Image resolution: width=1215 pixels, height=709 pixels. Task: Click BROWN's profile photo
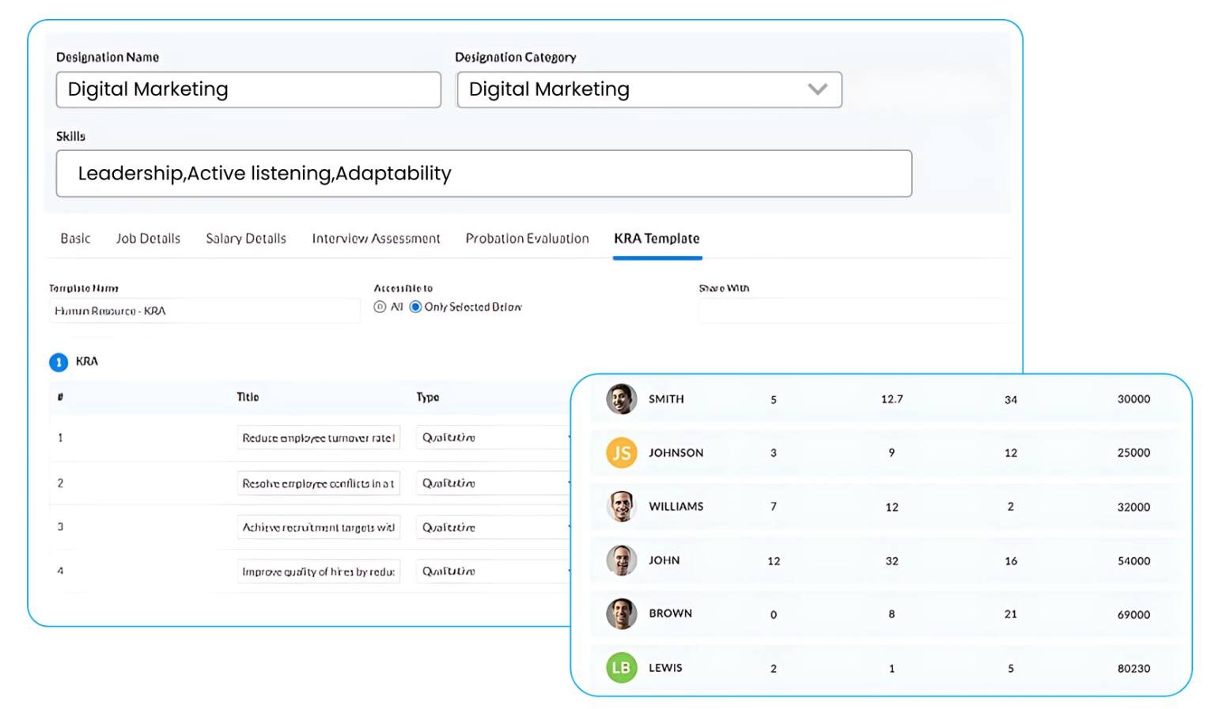click(x=621, y=614)
